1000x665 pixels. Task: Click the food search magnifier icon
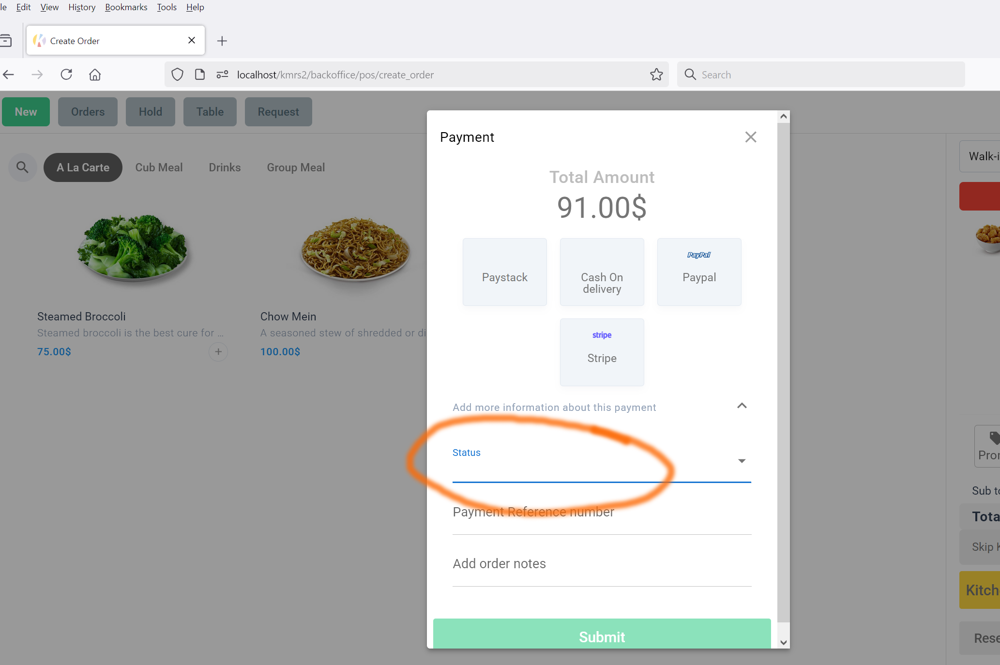point(22,167)
